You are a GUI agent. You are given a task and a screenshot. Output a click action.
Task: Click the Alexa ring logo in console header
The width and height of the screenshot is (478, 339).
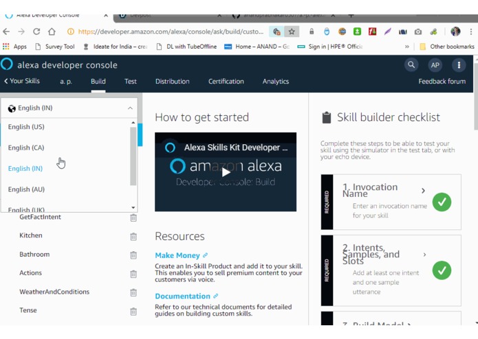point(7,64)
